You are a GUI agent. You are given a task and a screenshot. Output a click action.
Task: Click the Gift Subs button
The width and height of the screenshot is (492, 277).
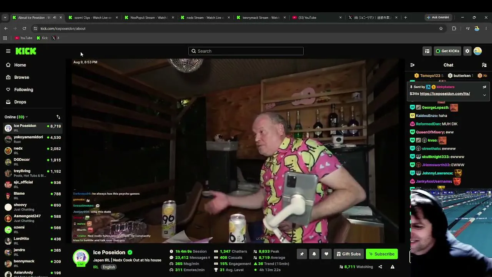348,254
